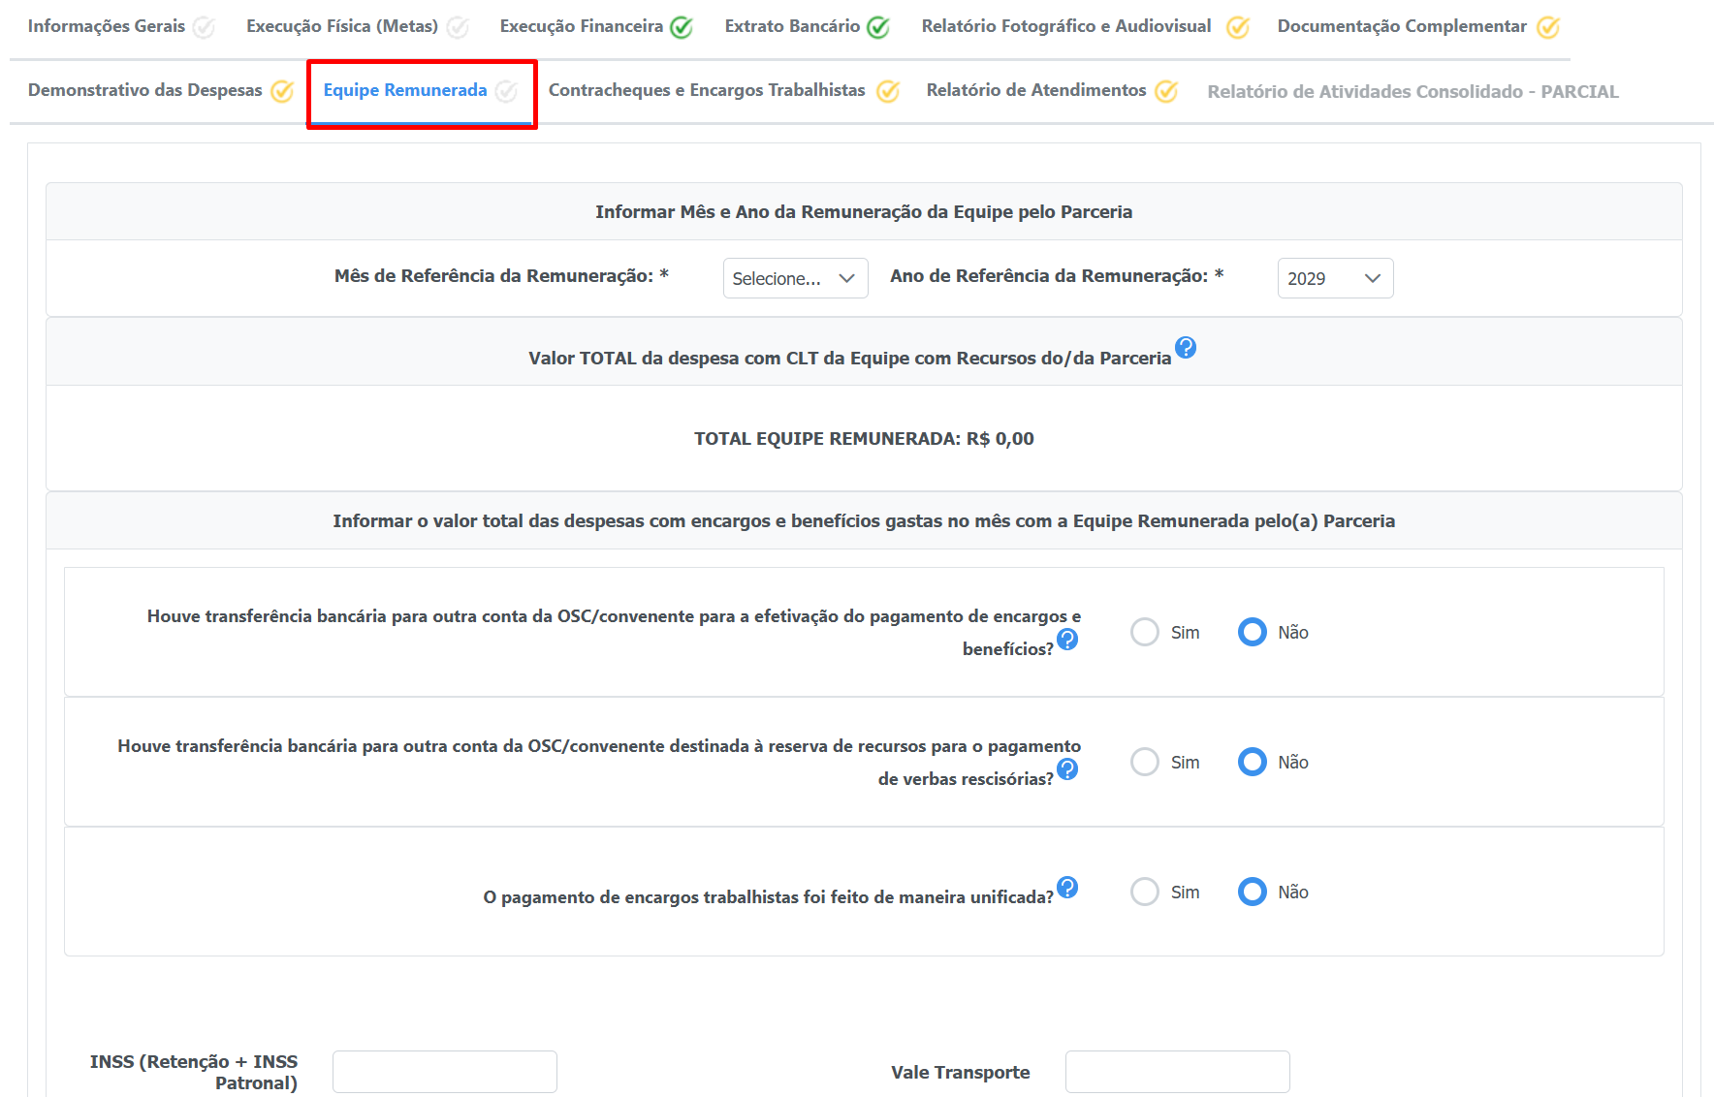Screen dimensions: 1714x1097
Task: Open Contracheques e Encargos Trabalhistas tab
Action: (707, 90)
